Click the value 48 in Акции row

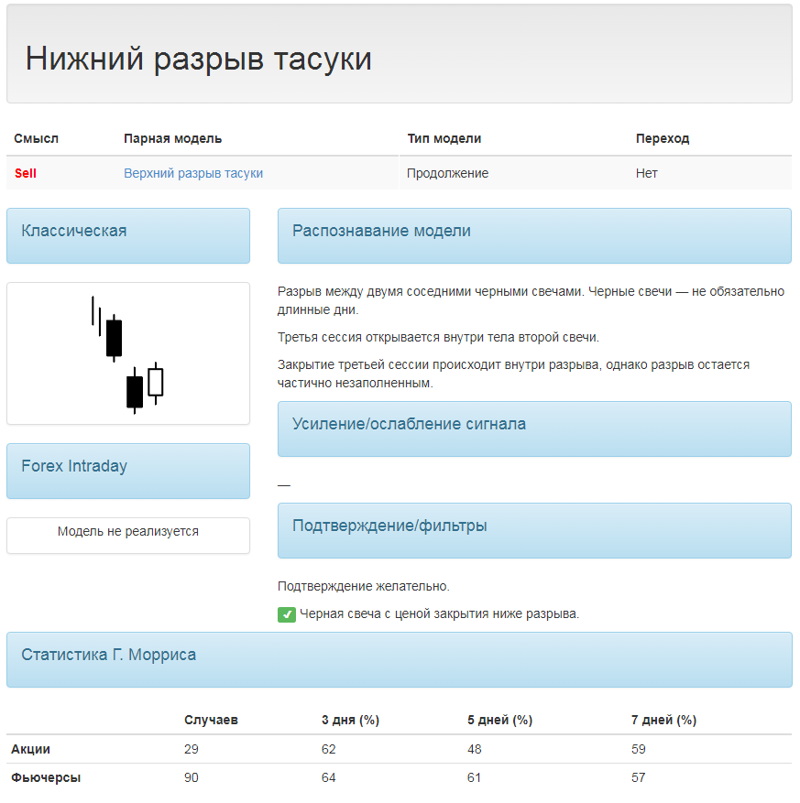[x=475, y=749]
